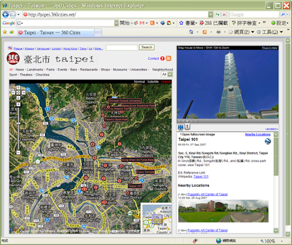Click the 設定 settings button in Google toolbar
Screen dimensions: 292x245
(280, 23)
